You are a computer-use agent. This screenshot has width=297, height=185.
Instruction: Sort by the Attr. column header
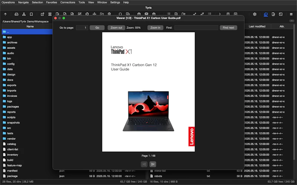click(282, 26)
